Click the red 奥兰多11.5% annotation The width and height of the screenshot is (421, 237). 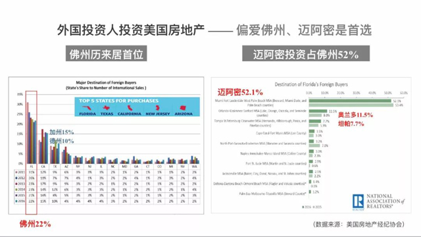click(x=355, y=115)
